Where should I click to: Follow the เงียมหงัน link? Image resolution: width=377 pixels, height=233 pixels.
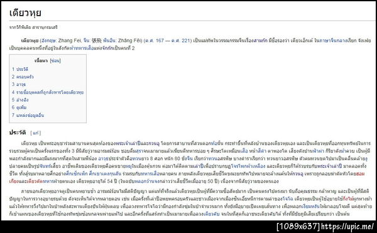point(310,207)
